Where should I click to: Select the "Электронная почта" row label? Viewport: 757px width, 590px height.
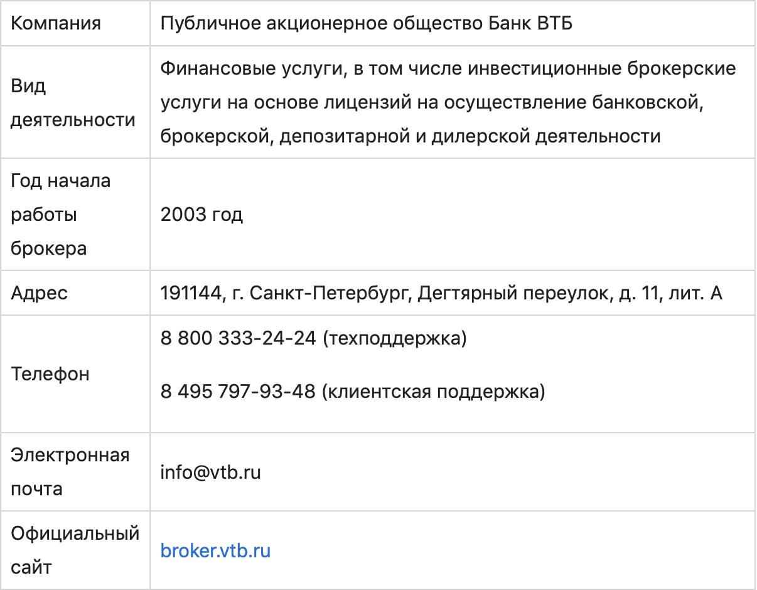70,471
